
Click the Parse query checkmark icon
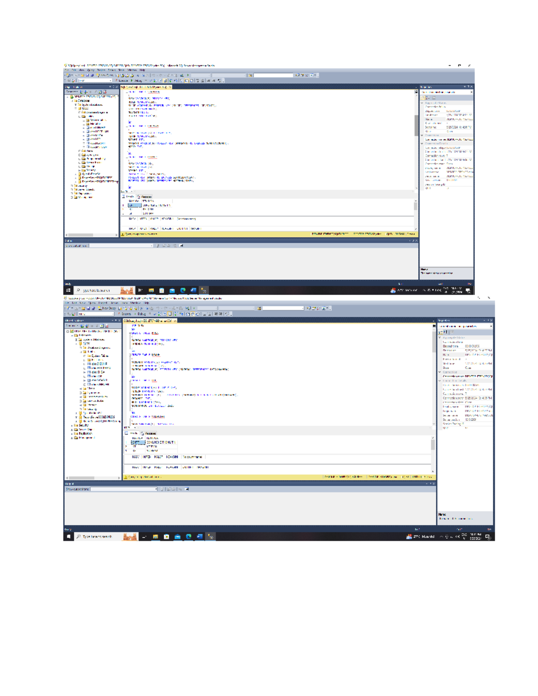coord(151,81)
